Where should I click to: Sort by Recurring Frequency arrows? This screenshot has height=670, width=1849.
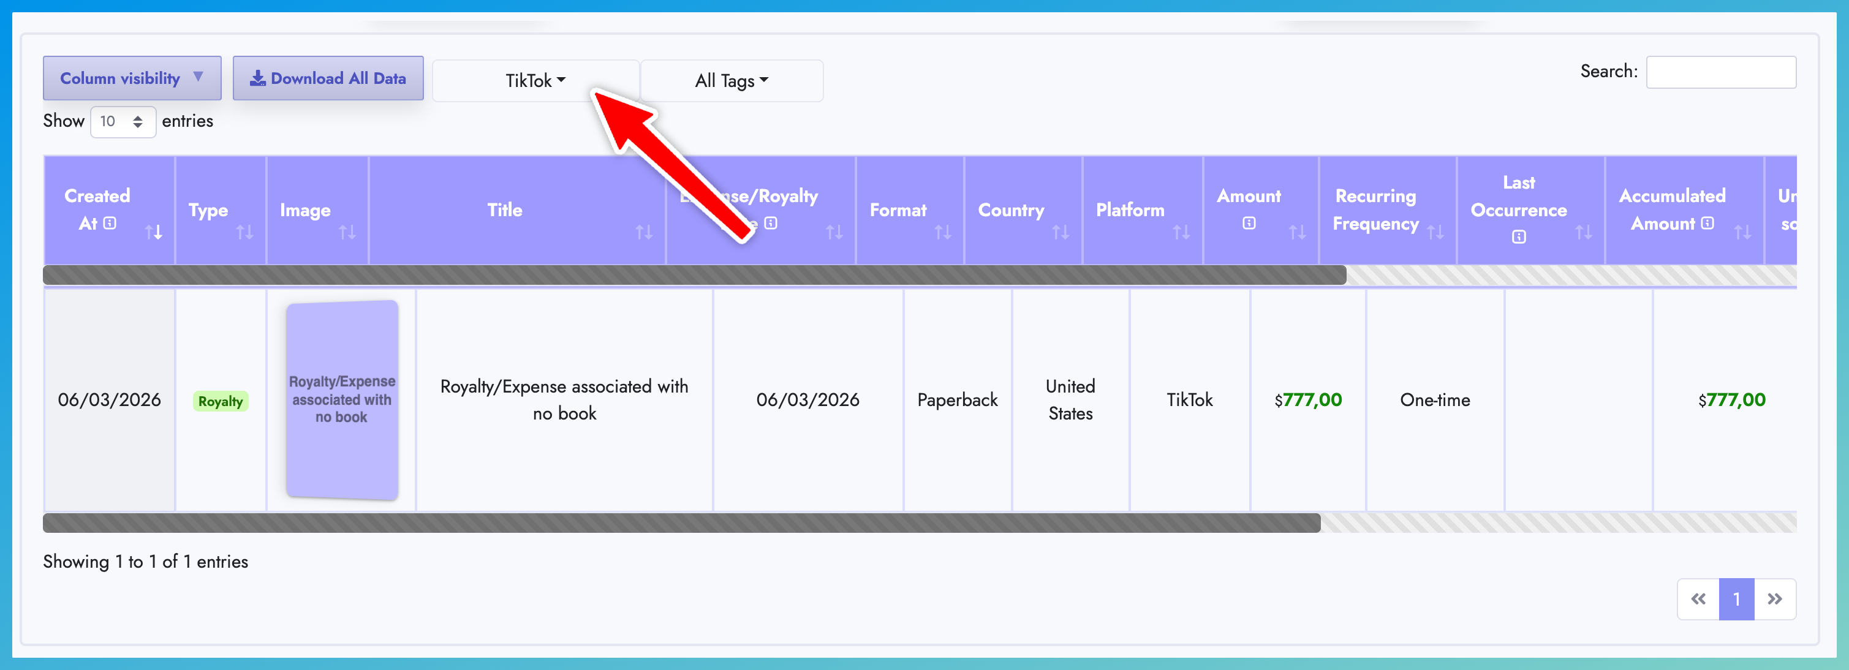coord(1435,231)
